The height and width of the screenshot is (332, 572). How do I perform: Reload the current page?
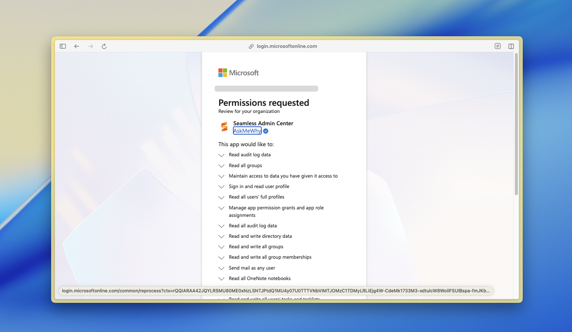tap(104, 46)
